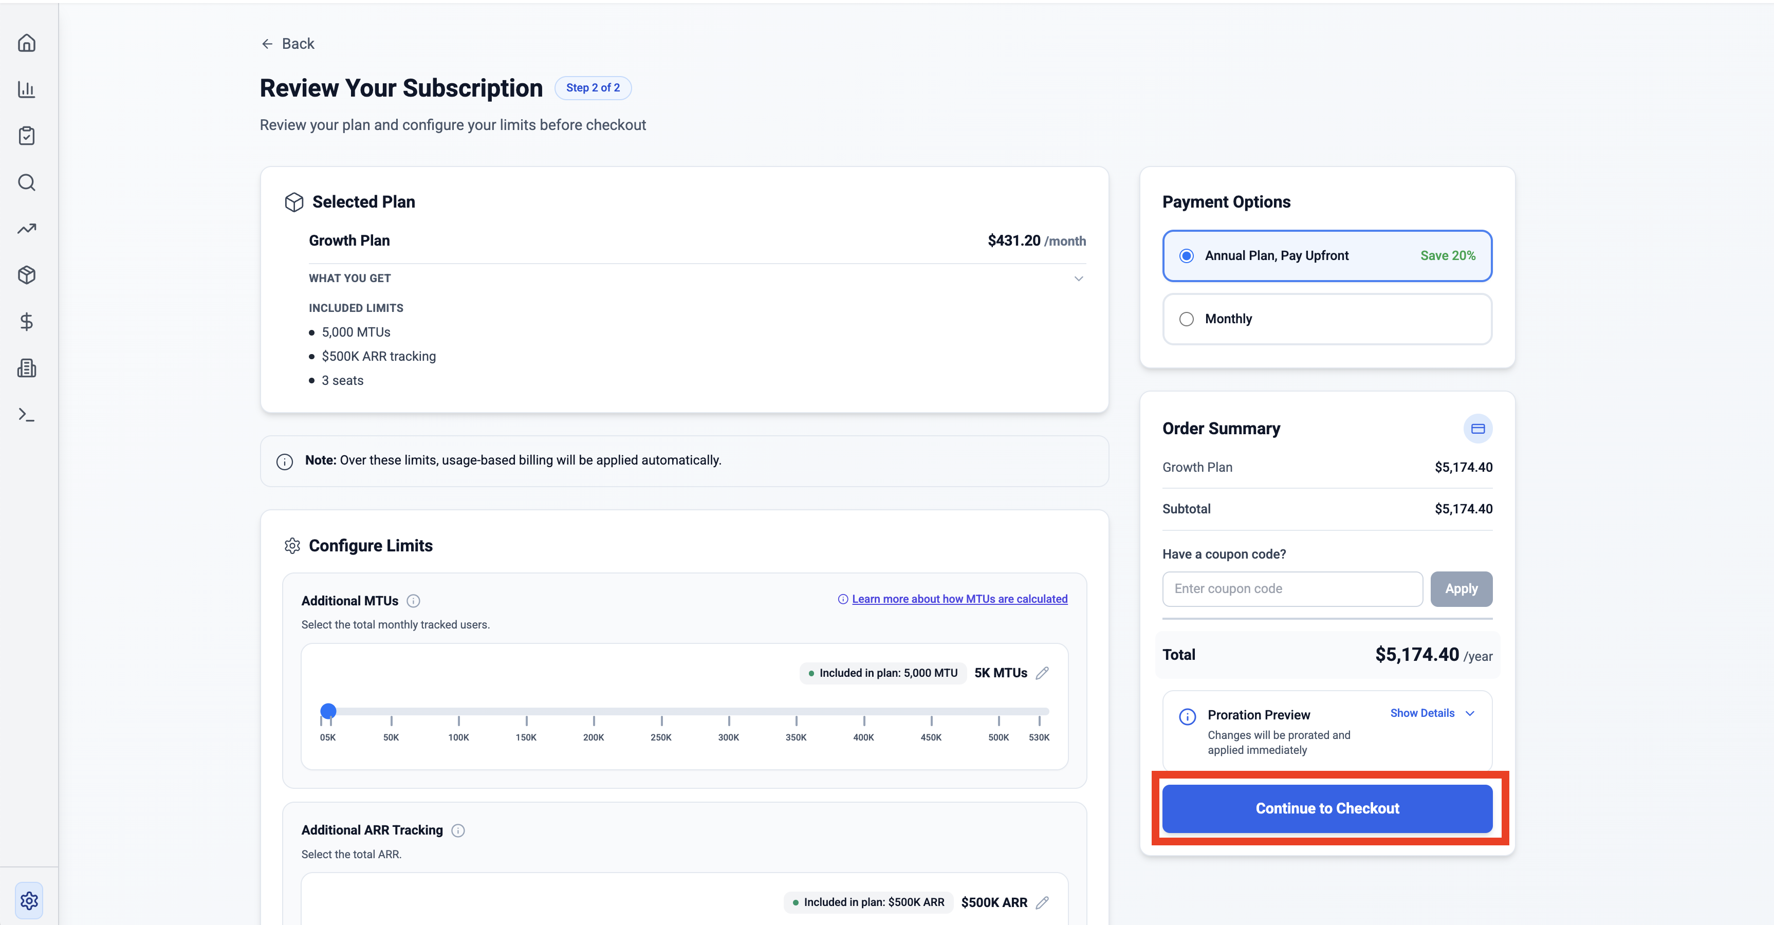The image size is (1774, 925).
Task: Apply the coupon code
Action: pyautogui.click(x=1462, y=589)
